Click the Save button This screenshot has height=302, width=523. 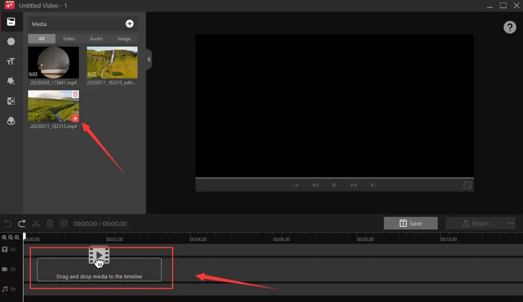(411, 223)
